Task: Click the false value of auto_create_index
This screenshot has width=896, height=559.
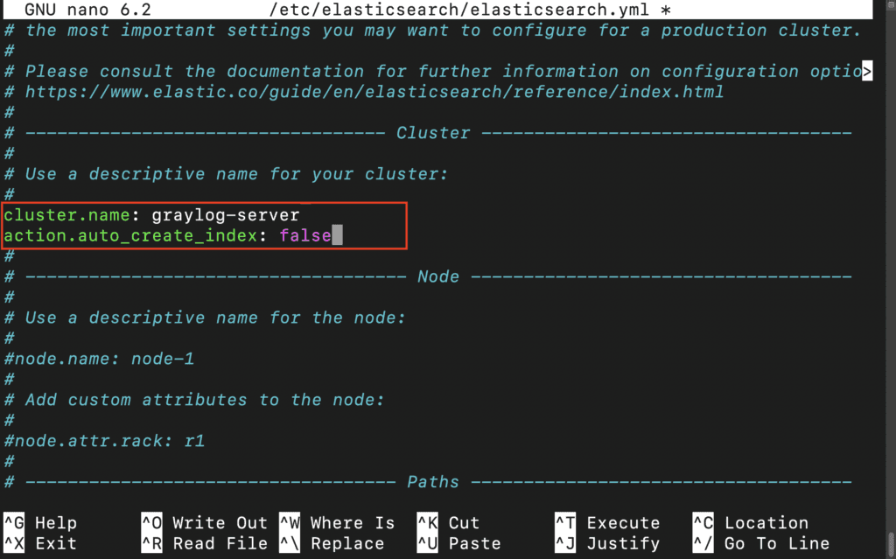Action: (305, 235)
